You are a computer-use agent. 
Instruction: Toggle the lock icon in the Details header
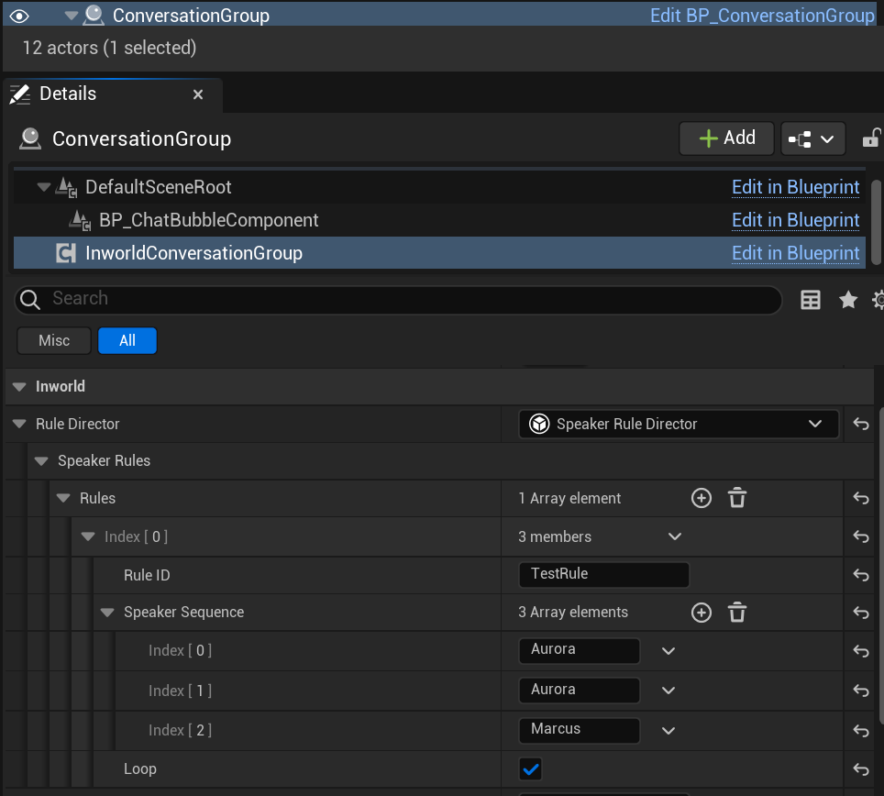point(873,138)
